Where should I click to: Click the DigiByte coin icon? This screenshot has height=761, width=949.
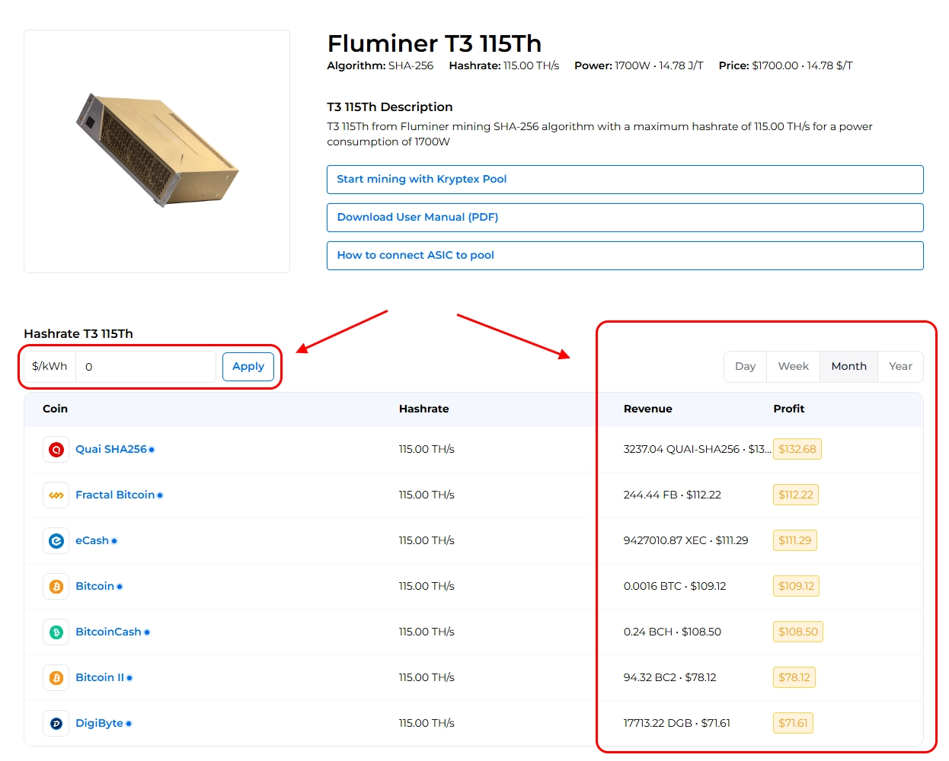[x=56, y=724]
